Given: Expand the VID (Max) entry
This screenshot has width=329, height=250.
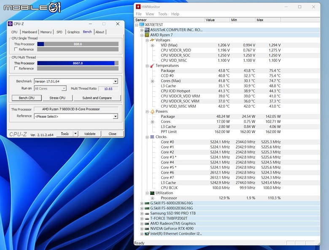Looking at the screenshot, I should coord(152,45).
